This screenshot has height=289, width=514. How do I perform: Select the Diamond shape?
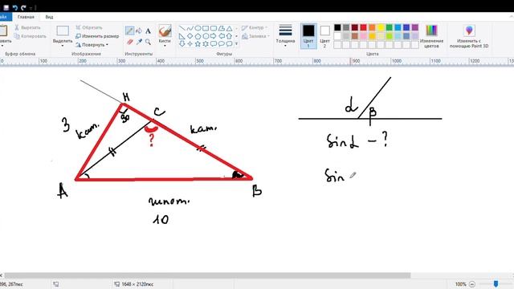[x=190, y=36]
